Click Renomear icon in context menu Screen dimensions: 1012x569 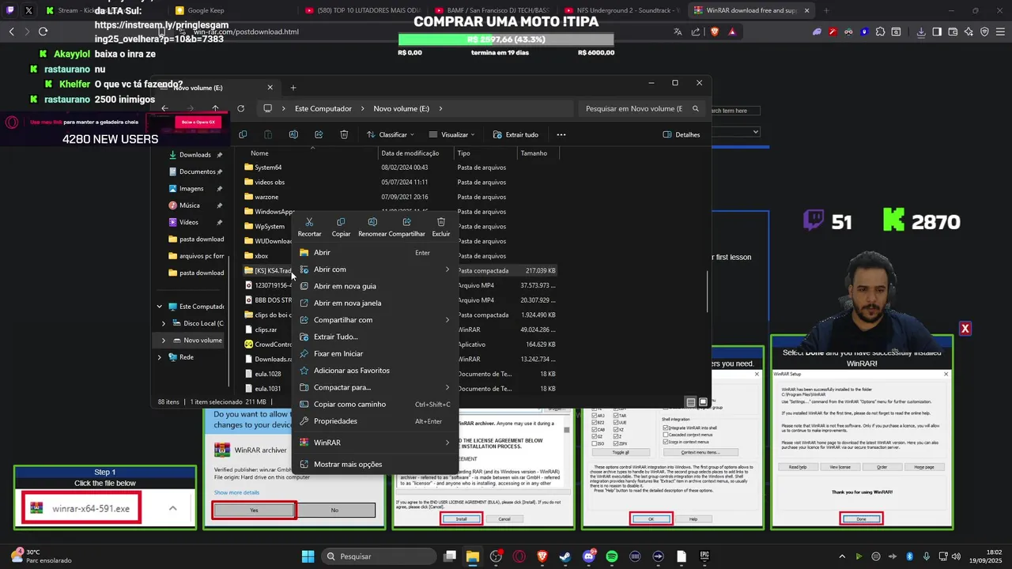click(x=372, y=222)
